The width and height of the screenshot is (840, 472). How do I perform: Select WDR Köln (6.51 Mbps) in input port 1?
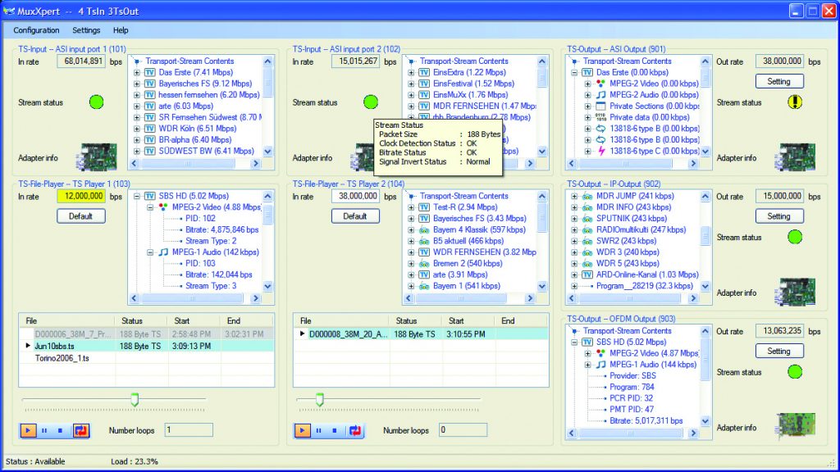(x=198, y=129)
